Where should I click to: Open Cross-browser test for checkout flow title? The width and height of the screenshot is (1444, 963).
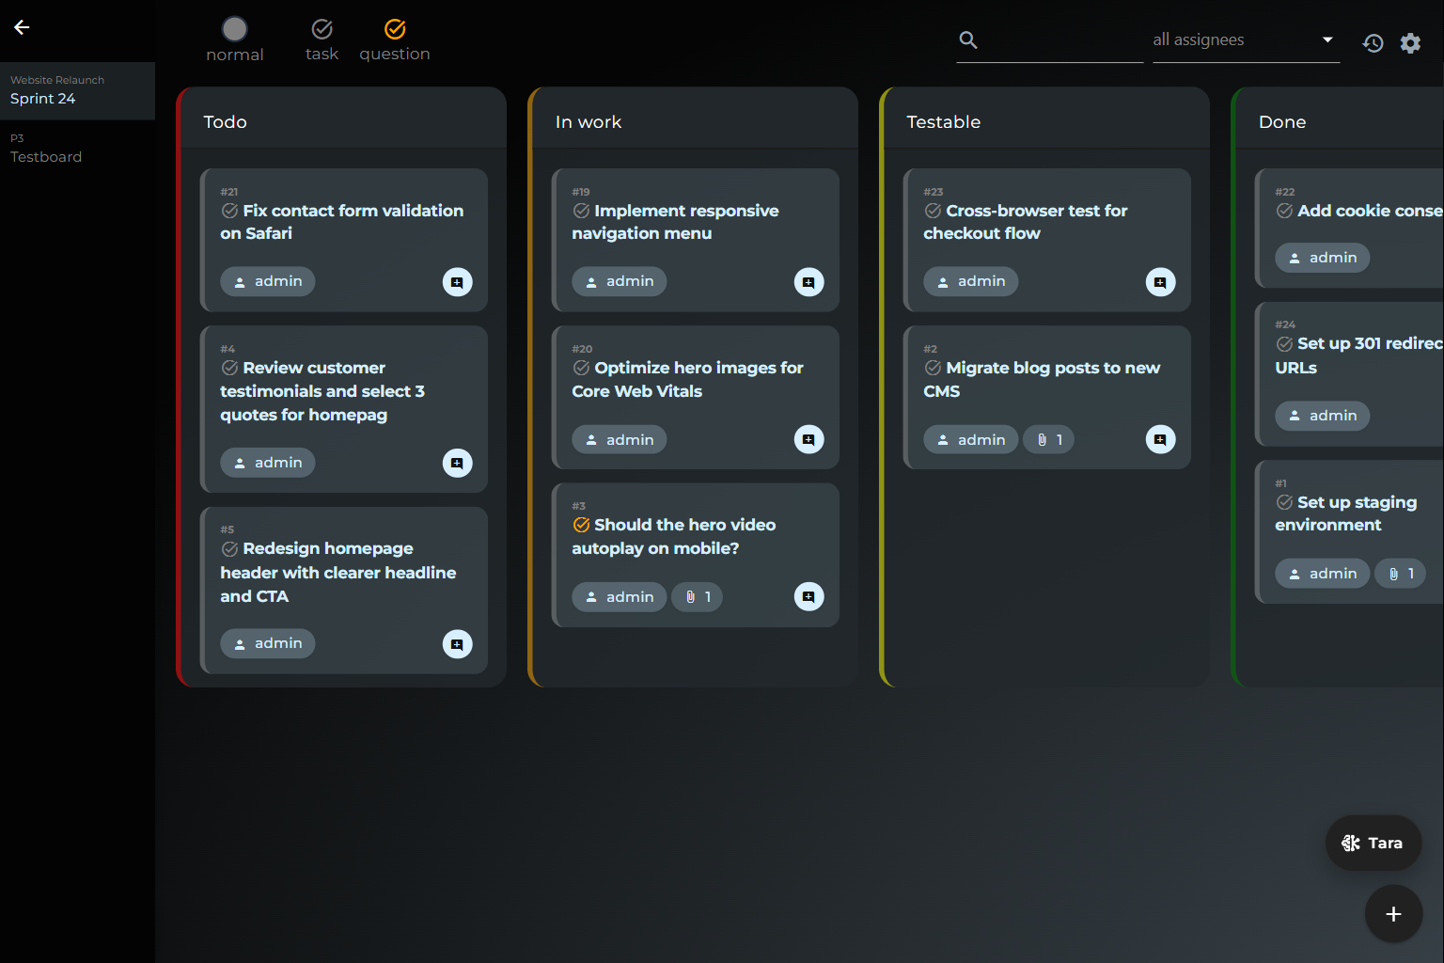1026,222
